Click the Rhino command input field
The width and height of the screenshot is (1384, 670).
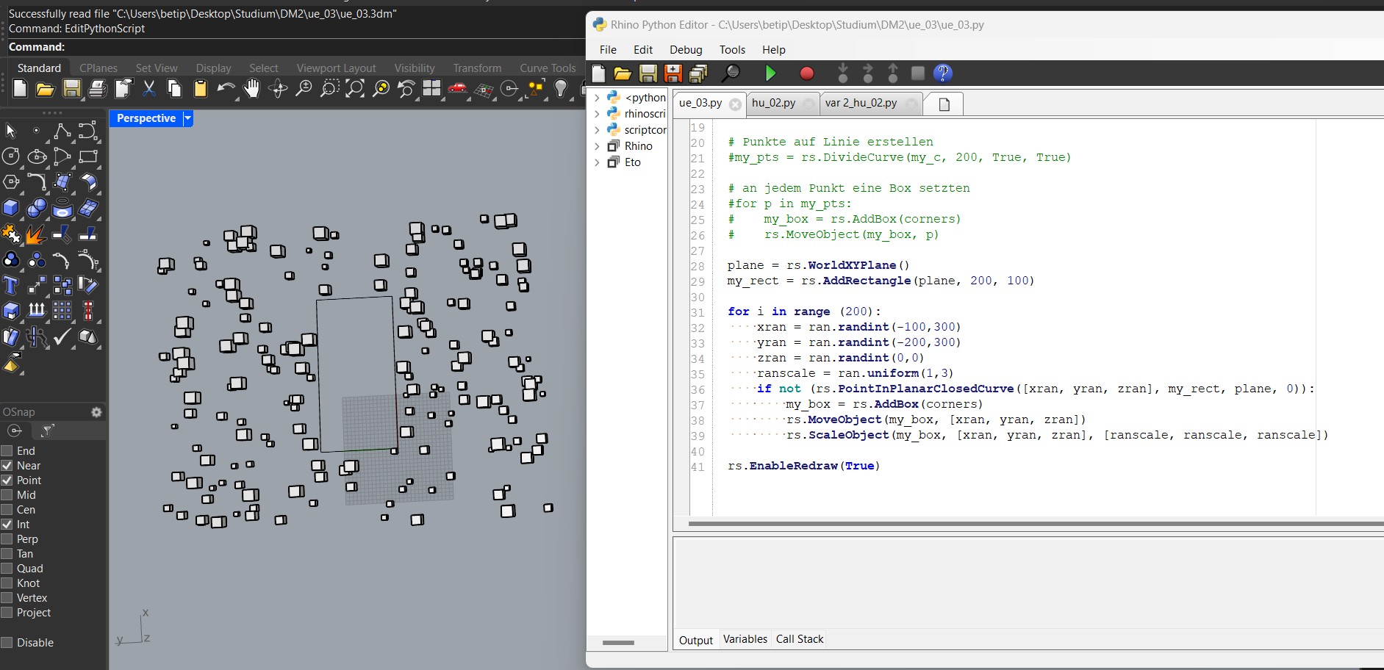tap(220, 47)
